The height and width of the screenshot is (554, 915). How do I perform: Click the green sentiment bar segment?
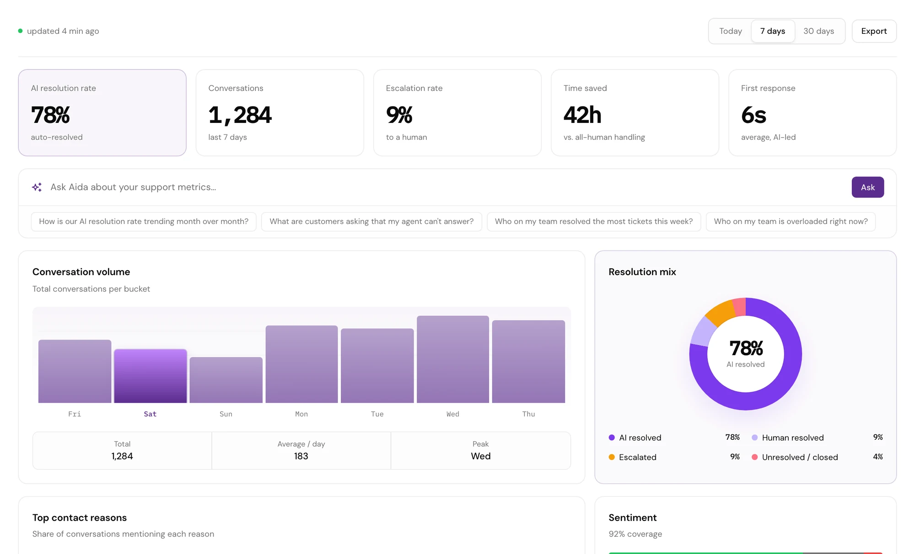pos(705,553)
